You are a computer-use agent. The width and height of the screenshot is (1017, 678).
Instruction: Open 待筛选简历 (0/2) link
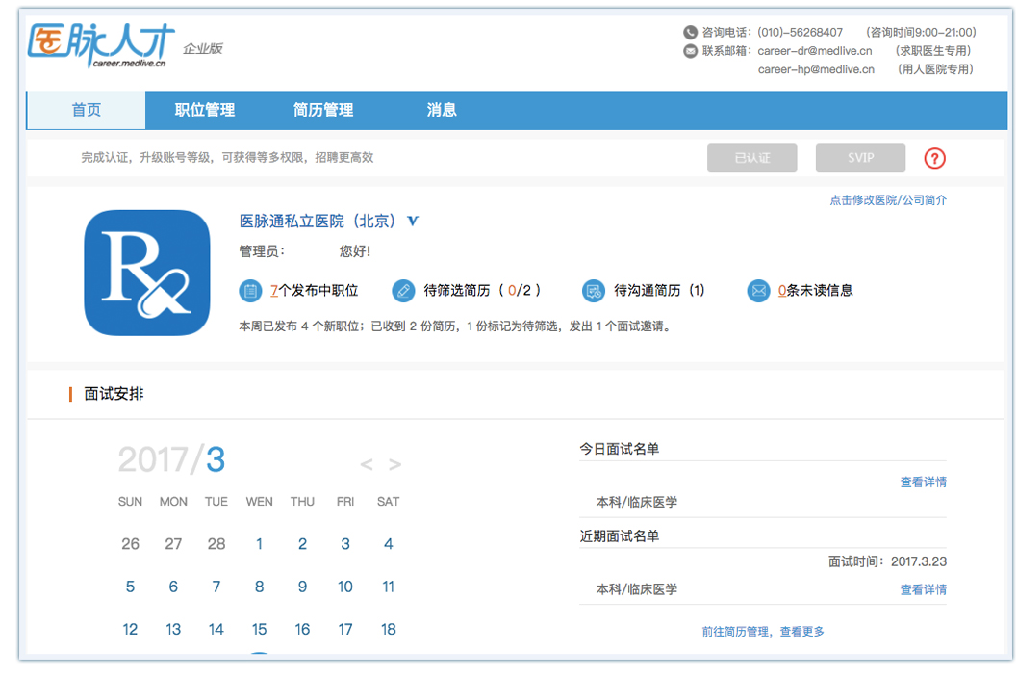[482, 290]
